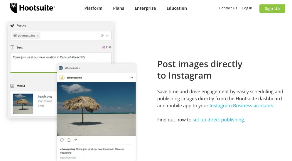
Task: Open the Plans menu item
Action: click(x=119, y=8)
